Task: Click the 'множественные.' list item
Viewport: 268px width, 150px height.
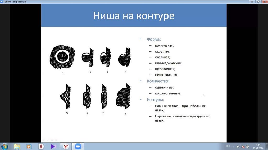Action: 168,93
